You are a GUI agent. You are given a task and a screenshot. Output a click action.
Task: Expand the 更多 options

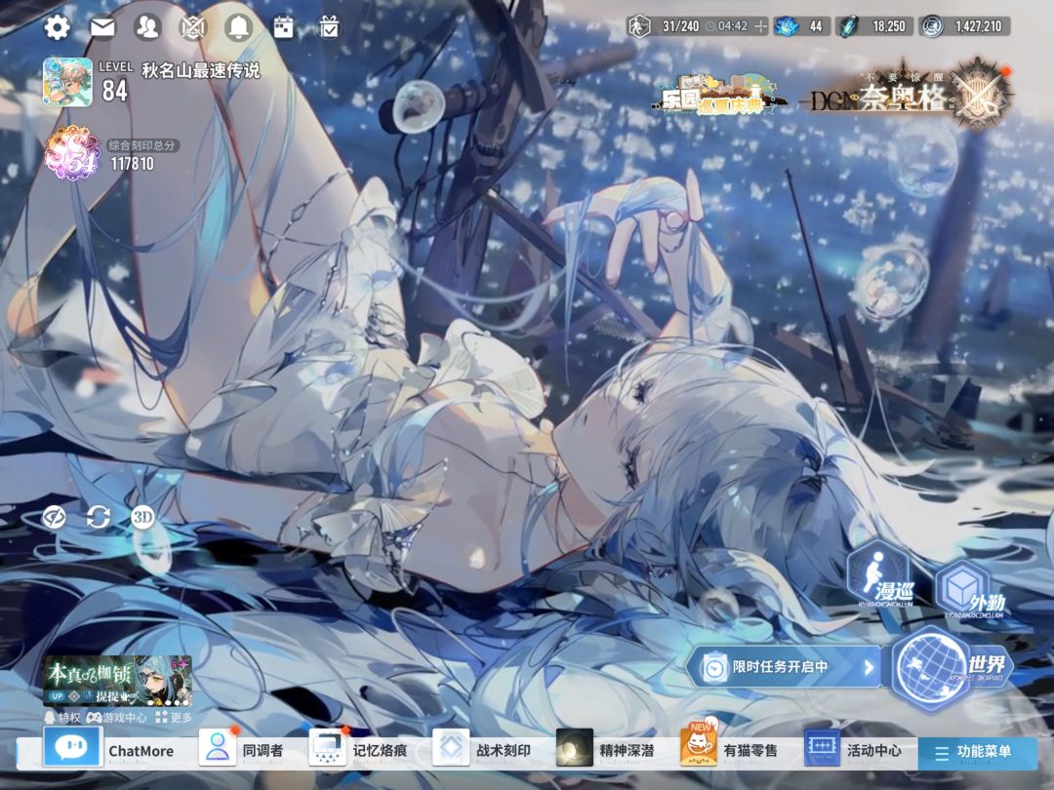pyautogui.click(x=174, y=718)
